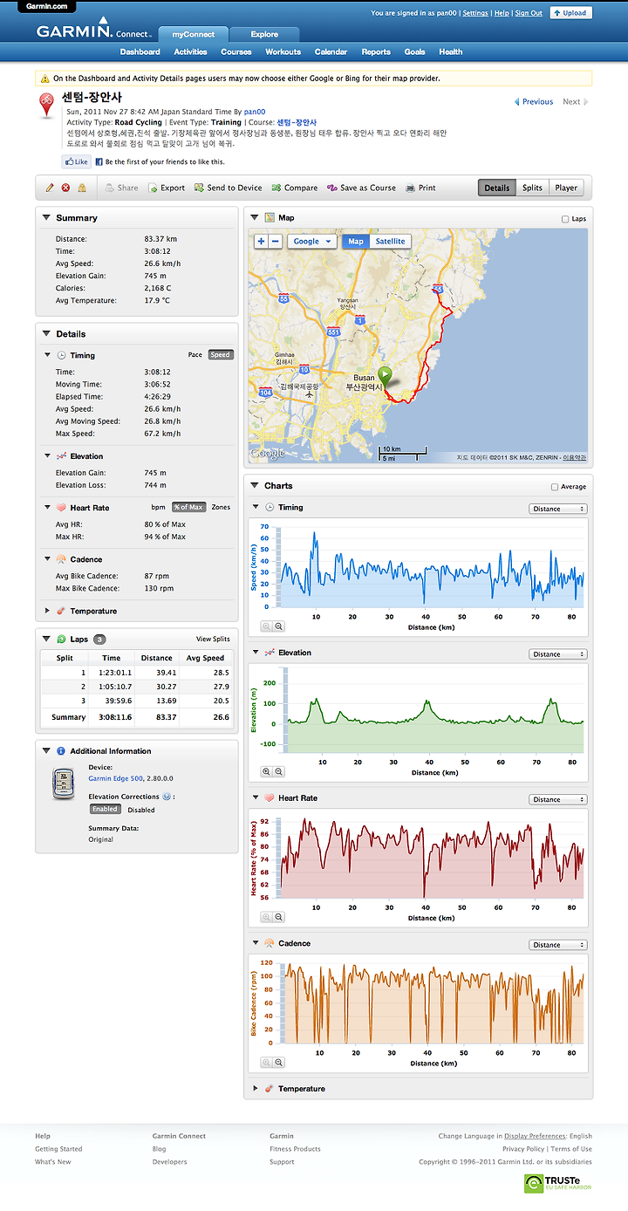This screenshot has height=1211, width=628.
Task: Click the pan00 author link
Action: coord(255,113)
